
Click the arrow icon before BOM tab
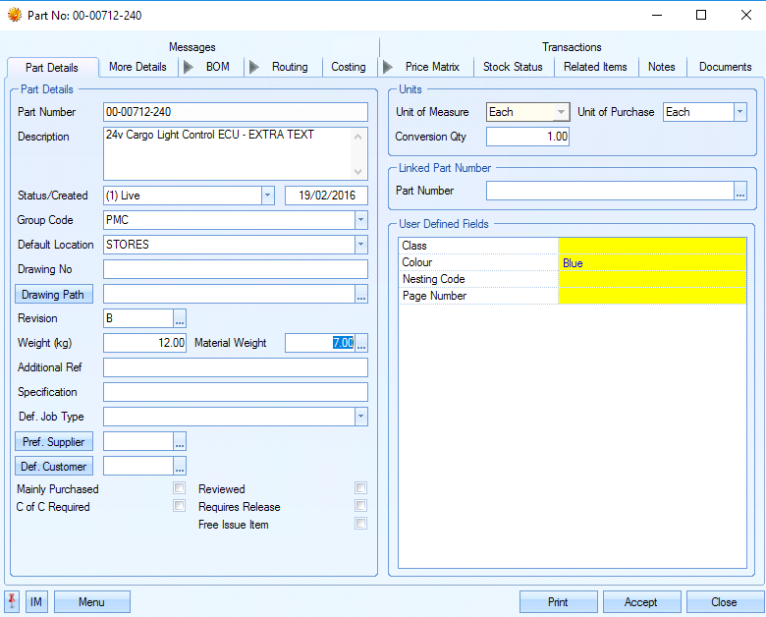pos(187,67)
